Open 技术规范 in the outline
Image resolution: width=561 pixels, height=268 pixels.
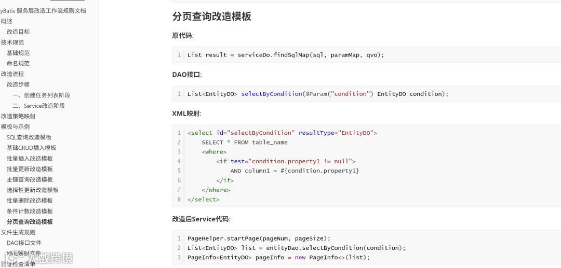[x=12, y=43]
